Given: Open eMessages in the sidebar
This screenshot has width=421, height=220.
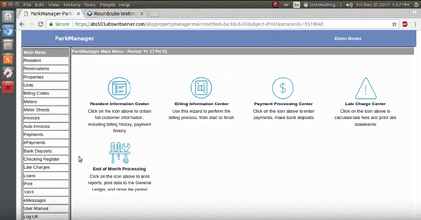Looking at the screenshot, I should pyautogui.click(x=46, y=200).
